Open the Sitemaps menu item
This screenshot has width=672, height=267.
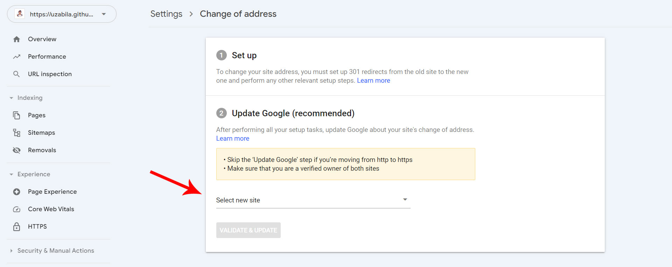click(41, 133)
